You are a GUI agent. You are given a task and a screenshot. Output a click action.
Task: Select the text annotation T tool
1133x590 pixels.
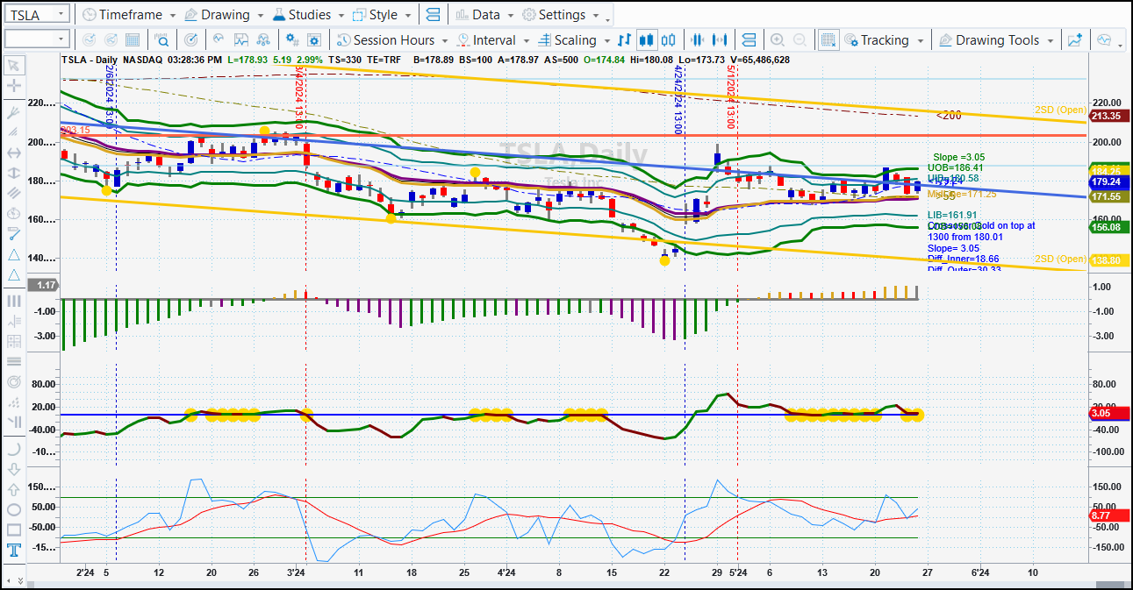14,551
